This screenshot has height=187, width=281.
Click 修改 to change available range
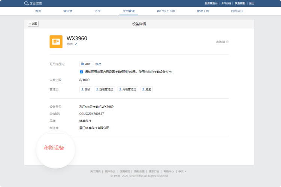pyautogui.click(x=98, y=64)
